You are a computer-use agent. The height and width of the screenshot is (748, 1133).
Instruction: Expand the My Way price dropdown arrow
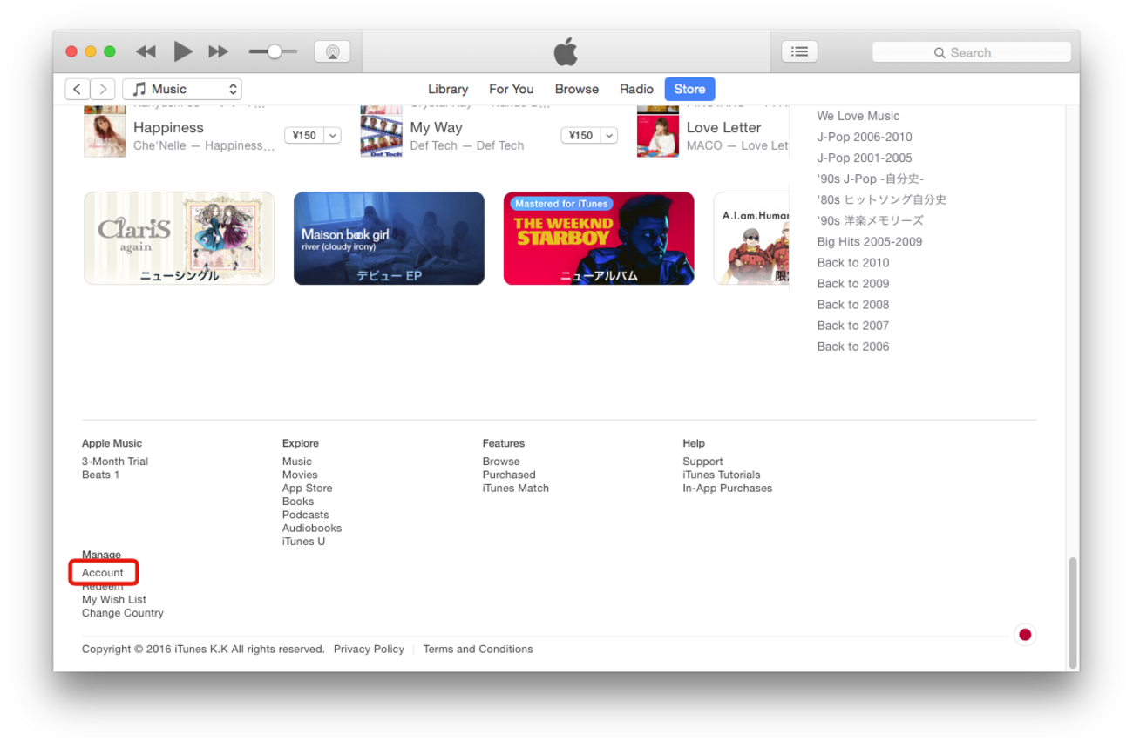click(609, 136)
